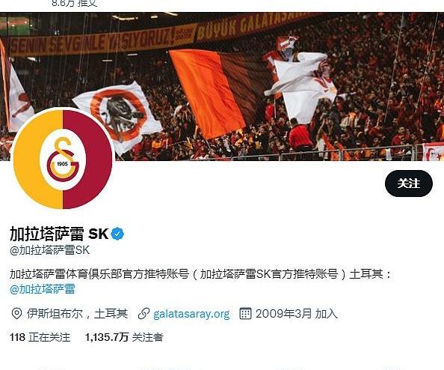Click the tweet count text at top
This screenshot has width=444, height=370.
tap(75, 4)
